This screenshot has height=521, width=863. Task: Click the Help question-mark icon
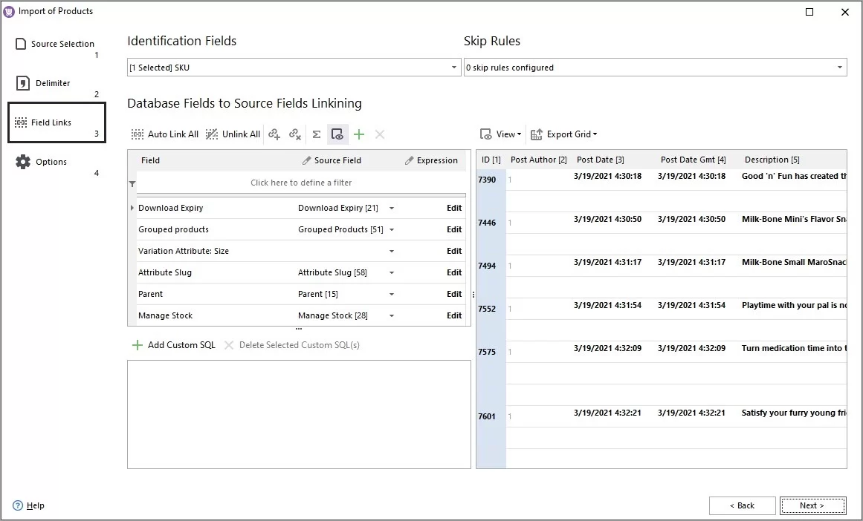[x=17, y=505]
